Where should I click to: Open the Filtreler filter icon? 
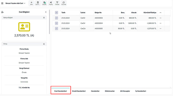(57, 3)
